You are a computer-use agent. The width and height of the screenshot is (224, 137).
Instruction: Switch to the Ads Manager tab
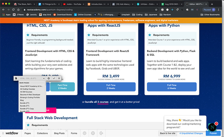coord(123,4)
